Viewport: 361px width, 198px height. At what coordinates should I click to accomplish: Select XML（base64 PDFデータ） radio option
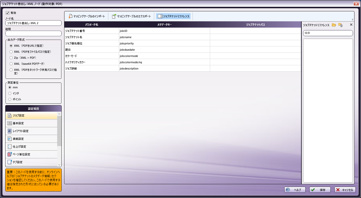11,64
